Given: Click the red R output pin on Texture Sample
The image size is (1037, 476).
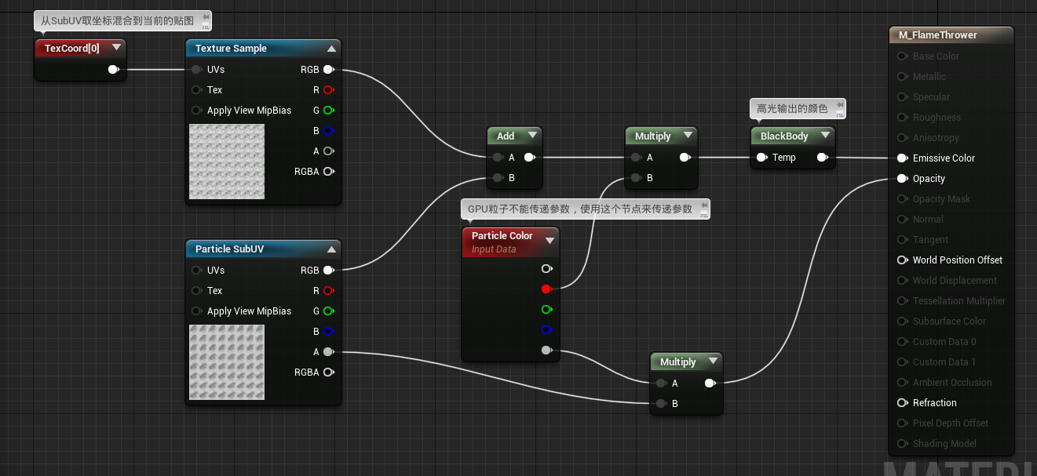Looking at the screenshot, I should pyautogui.click(x=329, y=89).
